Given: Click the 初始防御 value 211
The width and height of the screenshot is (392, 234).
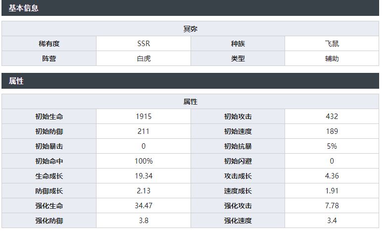Looking at the screenshot, I should click(144, 131).
